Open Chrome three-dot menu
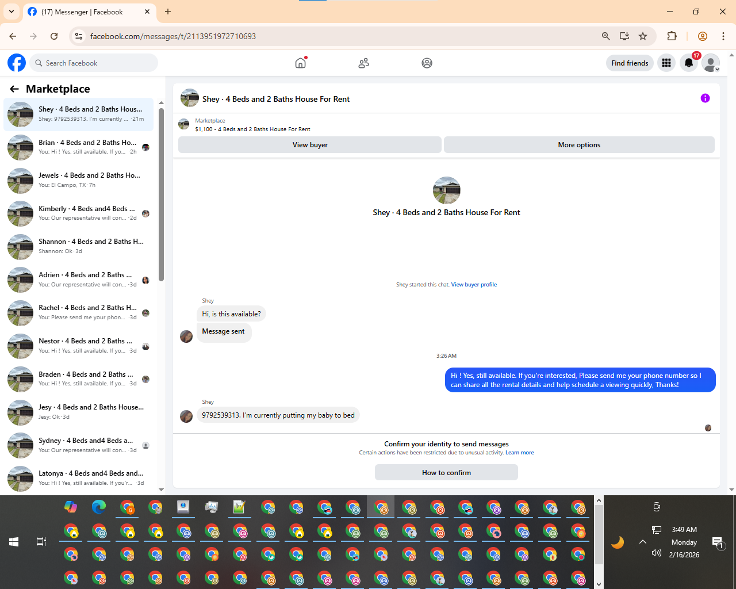This screenshot has width=736, height=589. coord(723,36)
